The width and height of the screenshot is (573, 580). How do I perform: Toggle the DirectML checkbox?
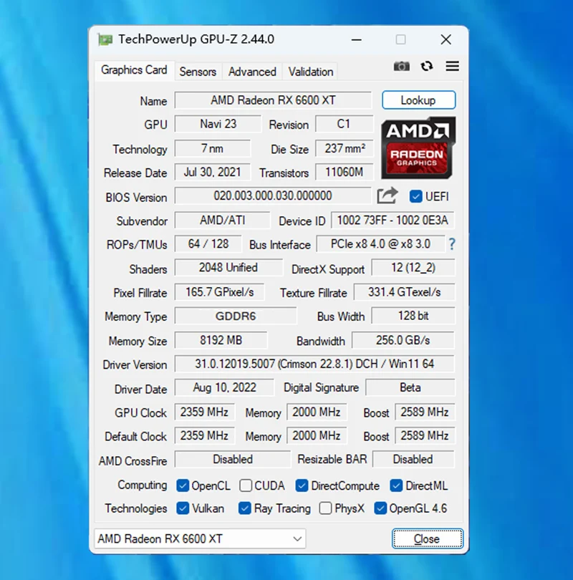(396, 485)
